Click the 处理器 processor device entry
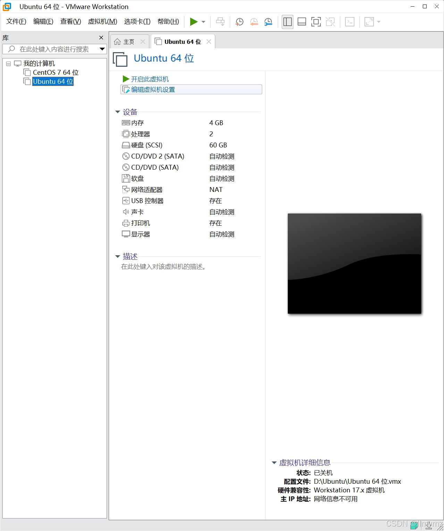 pos(141,134)
